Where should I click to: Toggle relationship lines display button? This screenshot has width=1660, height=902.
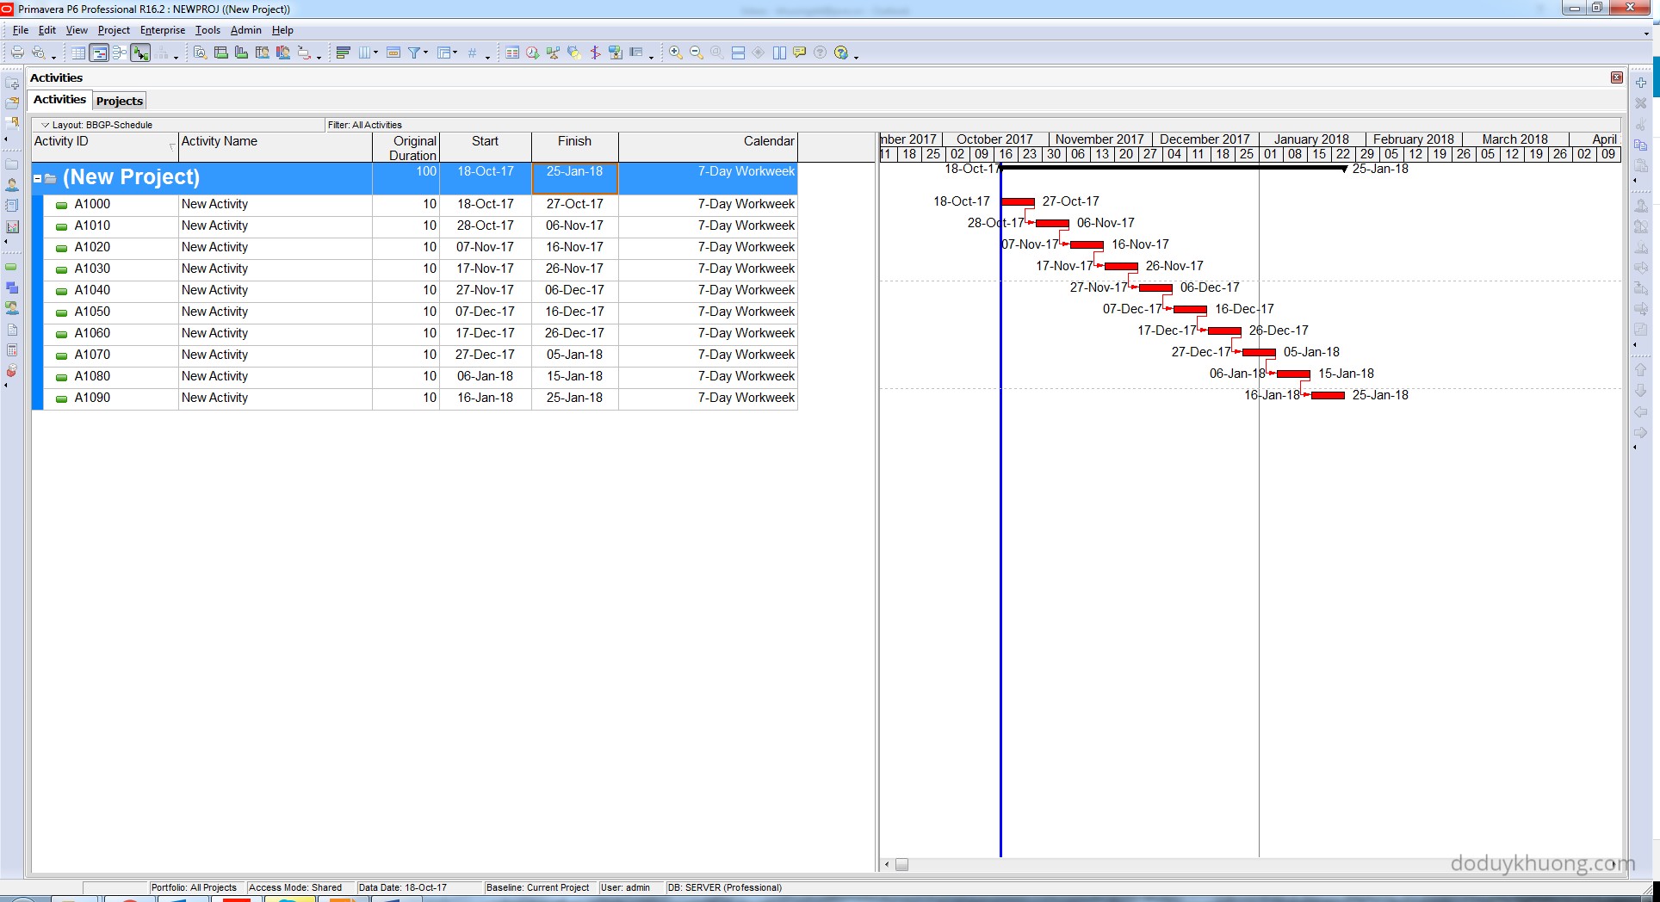pos(140,53)
